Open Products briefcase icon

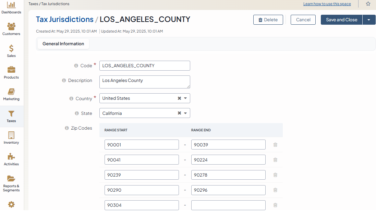11,70
